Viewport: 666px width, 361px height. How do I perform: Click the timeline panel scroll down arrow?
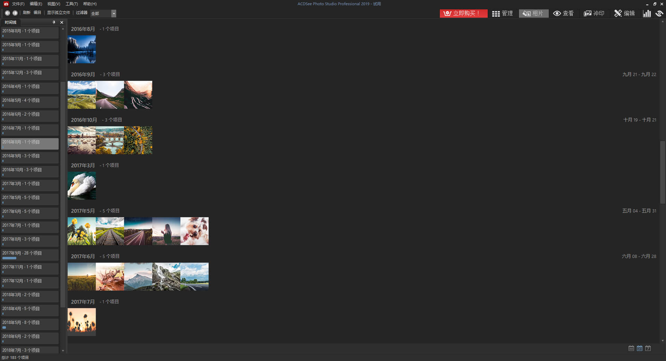pyautogui.click(x=63, y=351)
